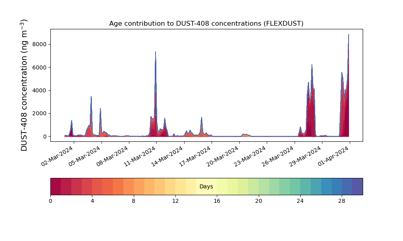Click the colorbar tick label 8
This screenshot has height=241, width=403.
pyautogui.click(x=134, y=201)
